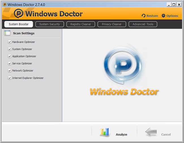This screenshot has height=143, width=184.
Task: Open the Registry Cleaner tab
Action: pos(81,24)
